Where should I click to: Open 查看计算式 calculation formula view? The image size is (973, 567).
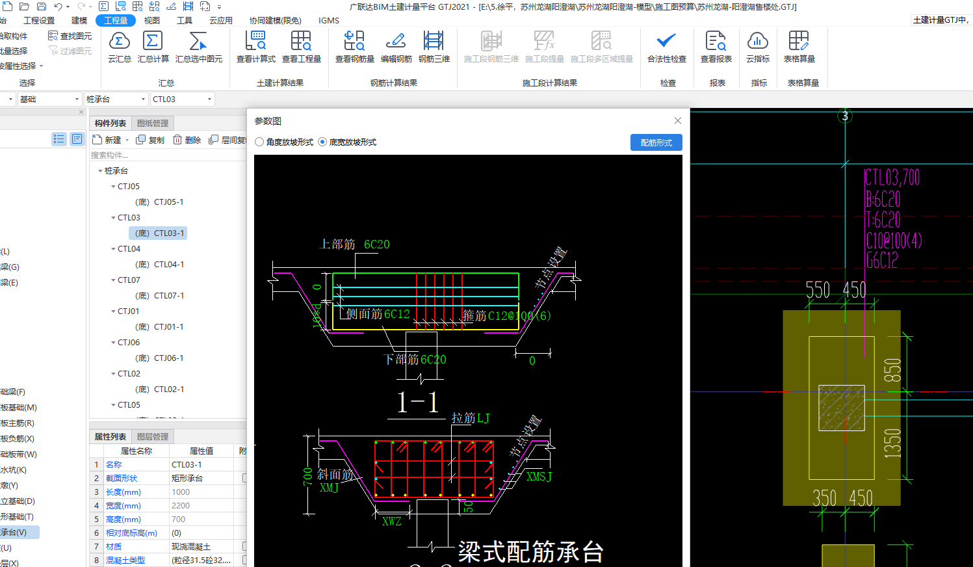(x=255, y=47)
